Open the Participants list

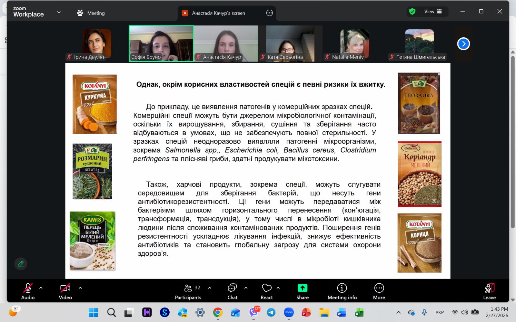coord(188,291)
